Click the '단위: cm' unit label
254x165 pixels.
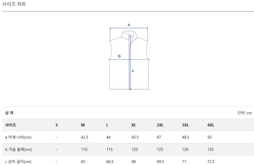(x=244, y=113)
